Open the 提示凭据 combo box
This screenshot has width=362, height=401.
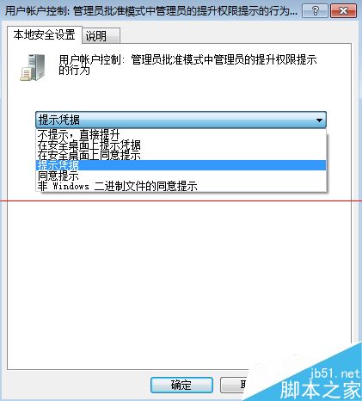181,120
